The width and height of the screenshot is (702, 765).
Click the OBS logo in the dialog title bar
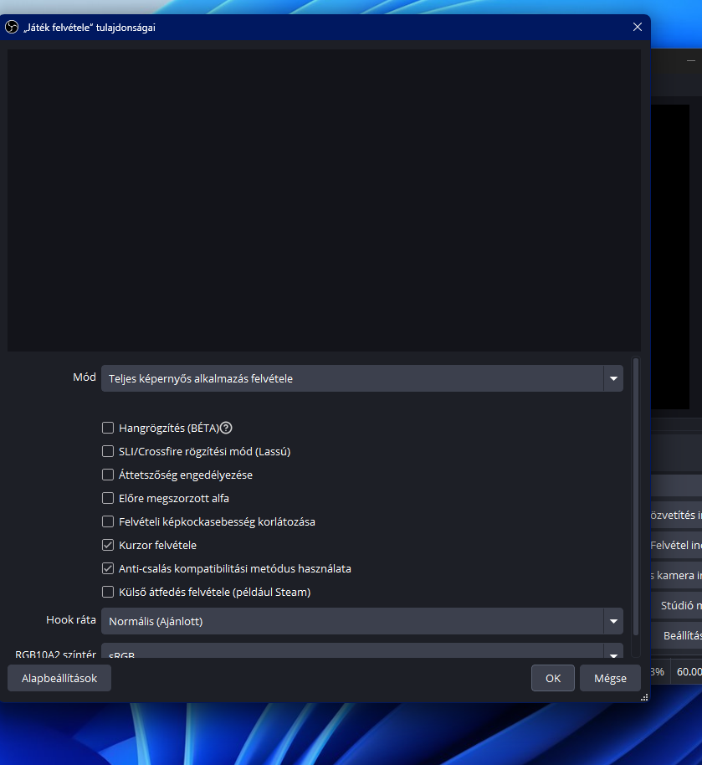pos(12,27)
